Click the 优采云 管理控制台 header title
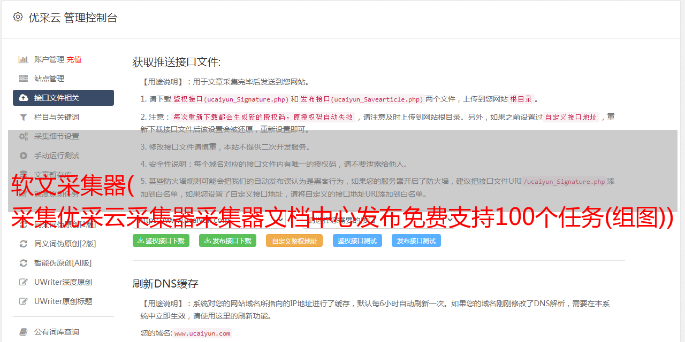 73,18
